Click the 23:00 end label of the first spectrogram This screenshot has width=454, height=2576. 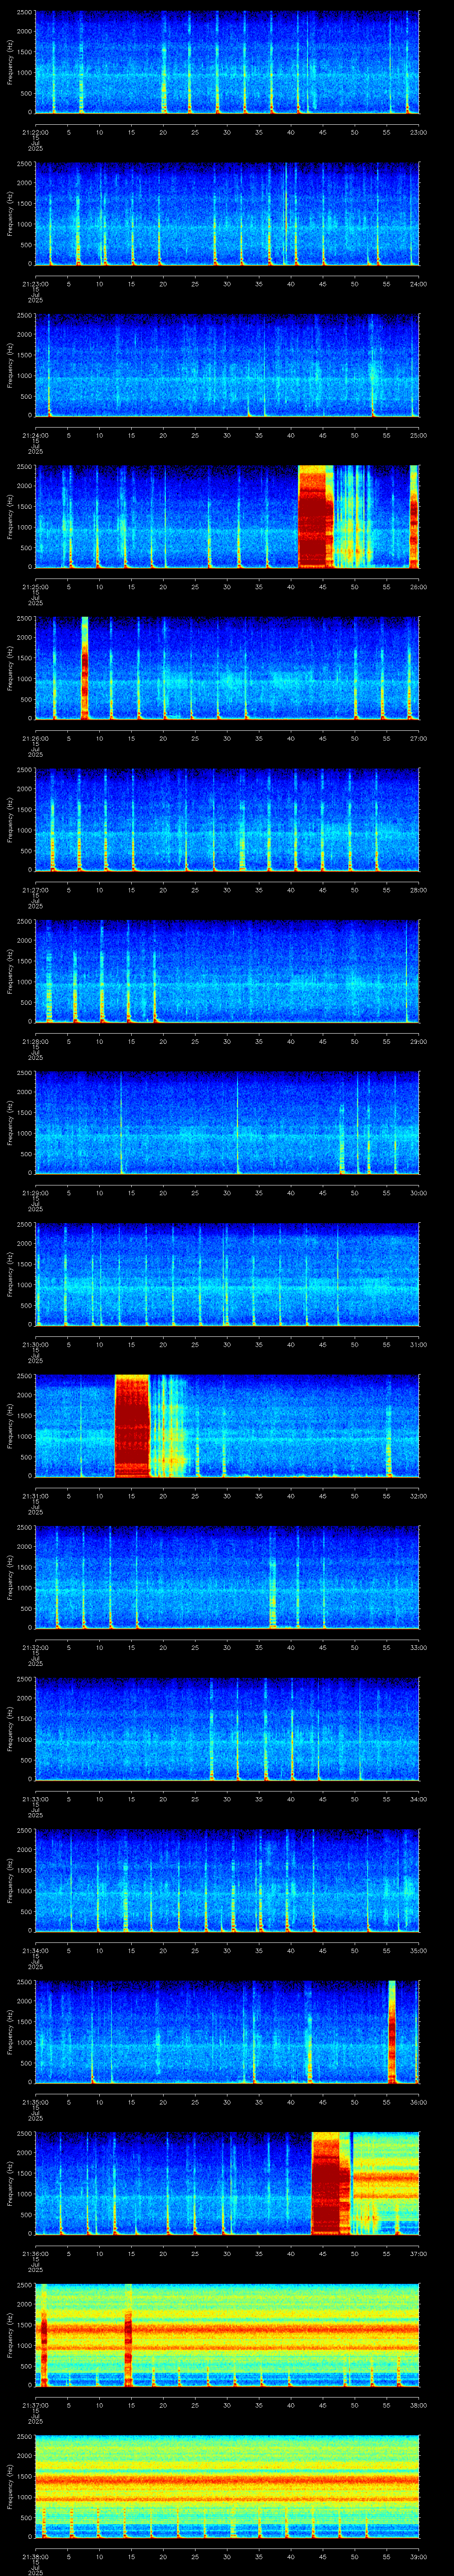pyautogui.click(x=418, y=132)
